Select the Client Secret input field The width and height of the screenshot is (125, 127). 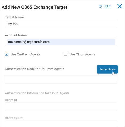pos(61,124)
